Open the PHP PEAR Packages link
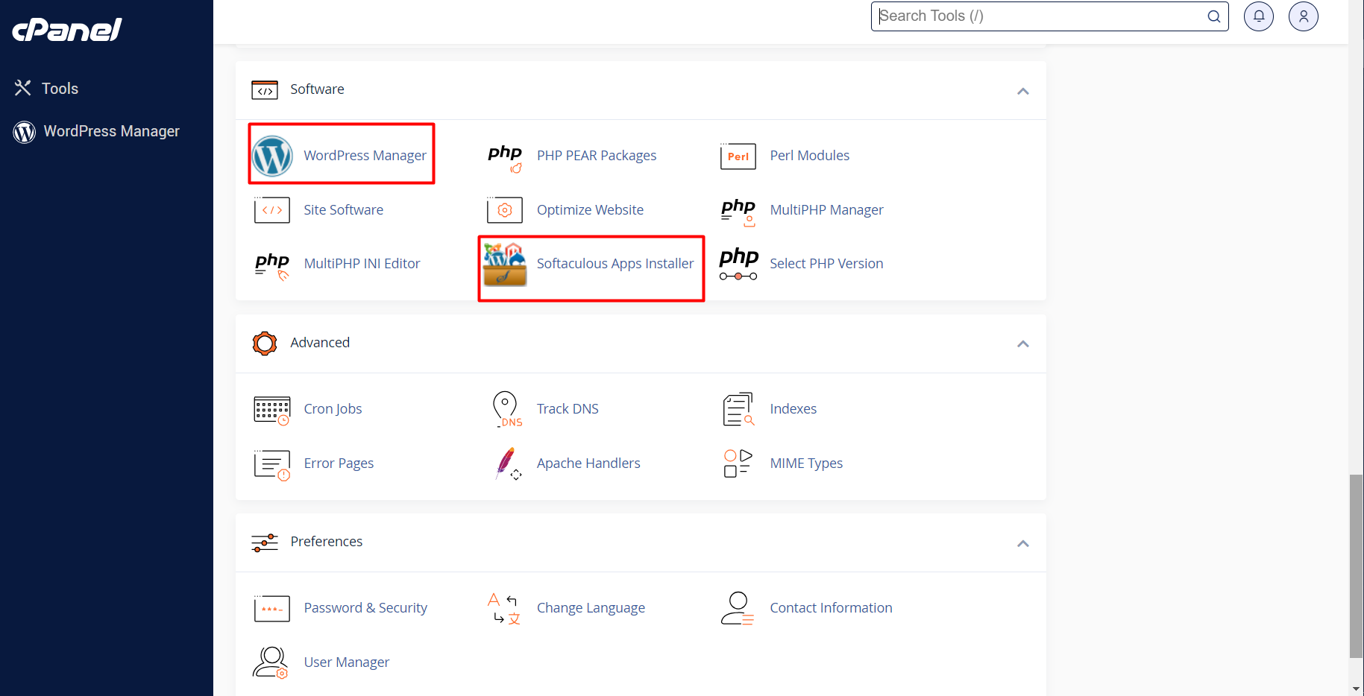This screenshot has height=696, width=1364. [597, 156]
